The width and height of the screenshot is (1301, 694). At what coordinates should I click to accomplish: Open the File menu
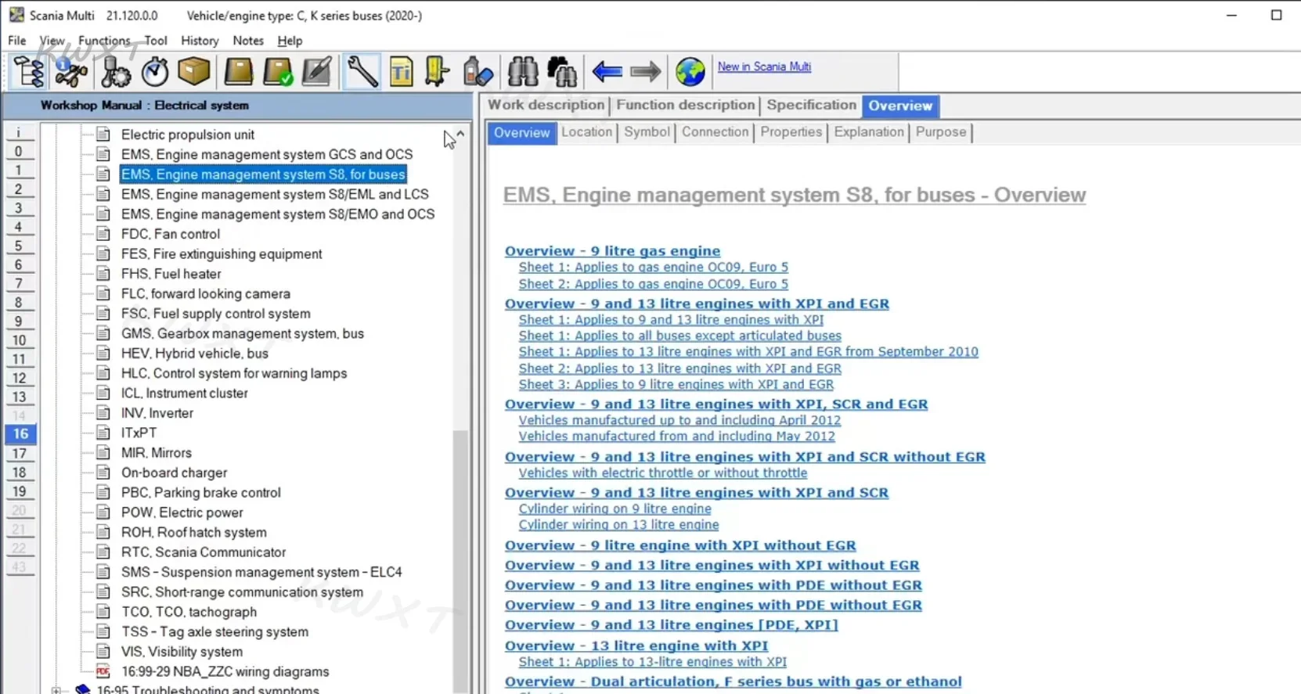tap(17, 41)
